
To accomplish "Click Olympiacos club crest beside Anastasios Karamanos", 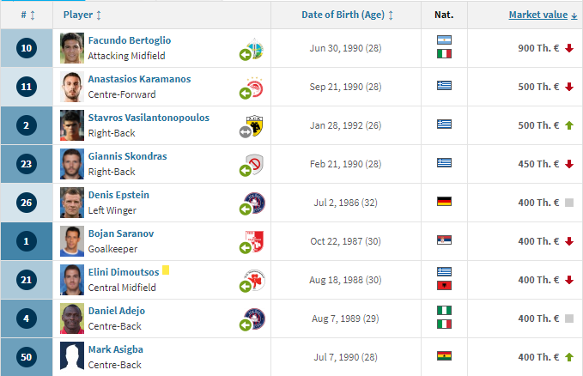I will [x=255, y=87].
